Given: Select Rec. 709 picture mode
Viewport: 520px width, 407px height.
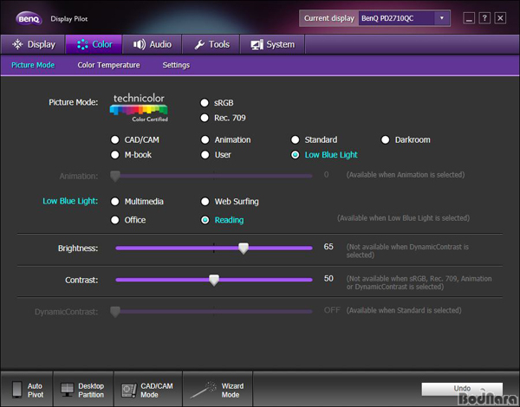Looking at the screenshot, I should click(205, 118).
